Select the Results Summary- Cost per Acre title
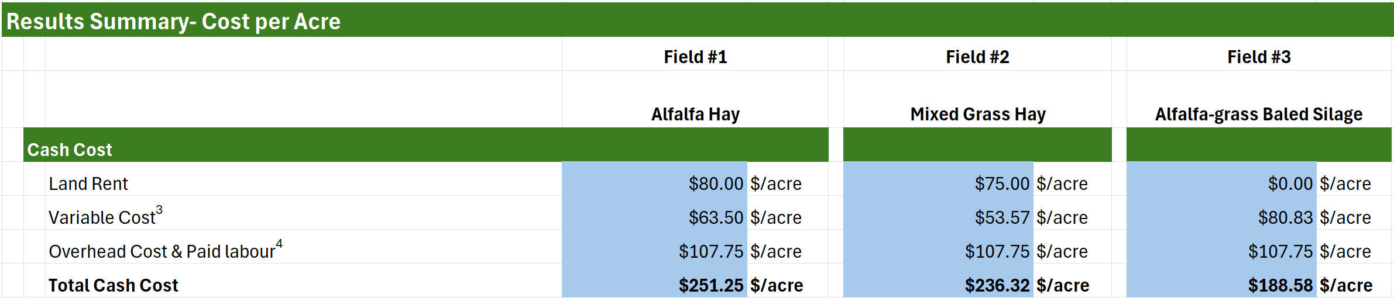The image size is (1394, 298). (173, 22)
